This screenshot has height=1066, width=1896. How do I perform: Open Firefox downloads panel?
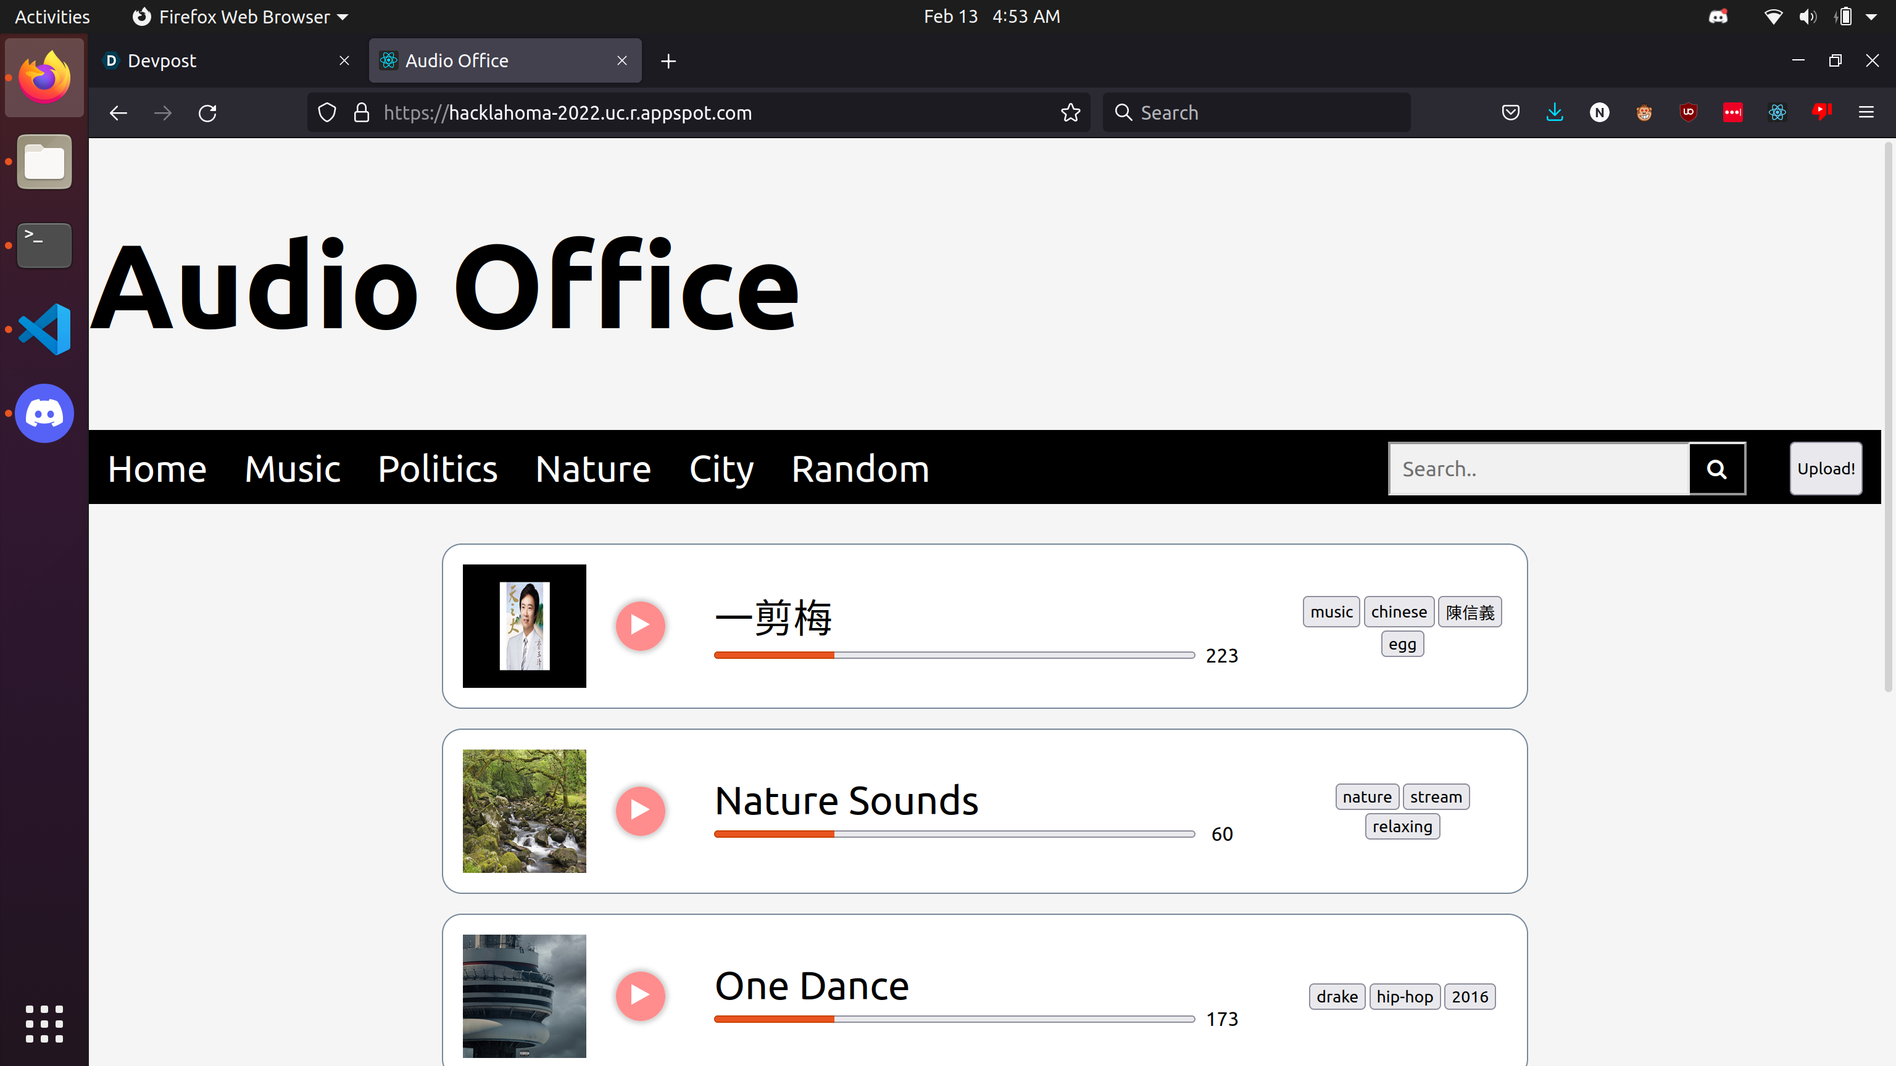coord(1555,112)
